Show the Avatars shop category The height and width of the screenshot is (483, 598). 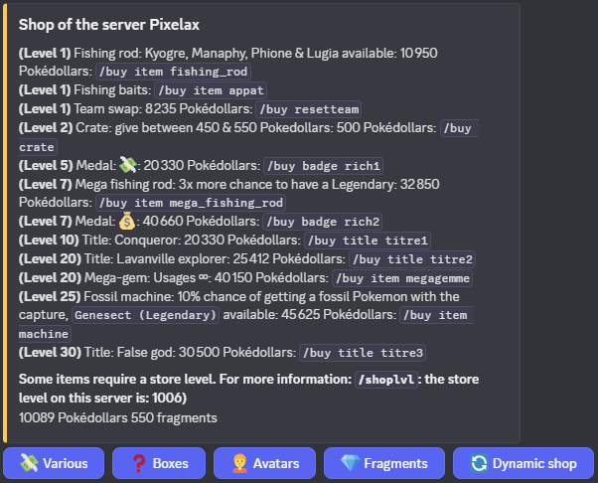(x=264, y=463)
